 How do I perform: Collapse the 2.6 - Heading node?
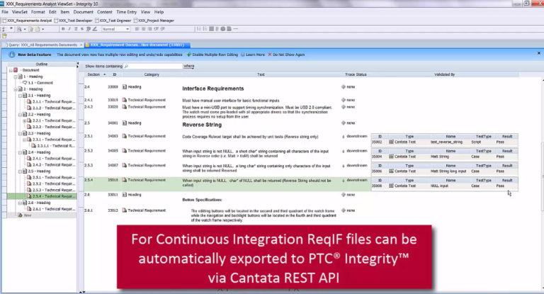coord(20,203)
